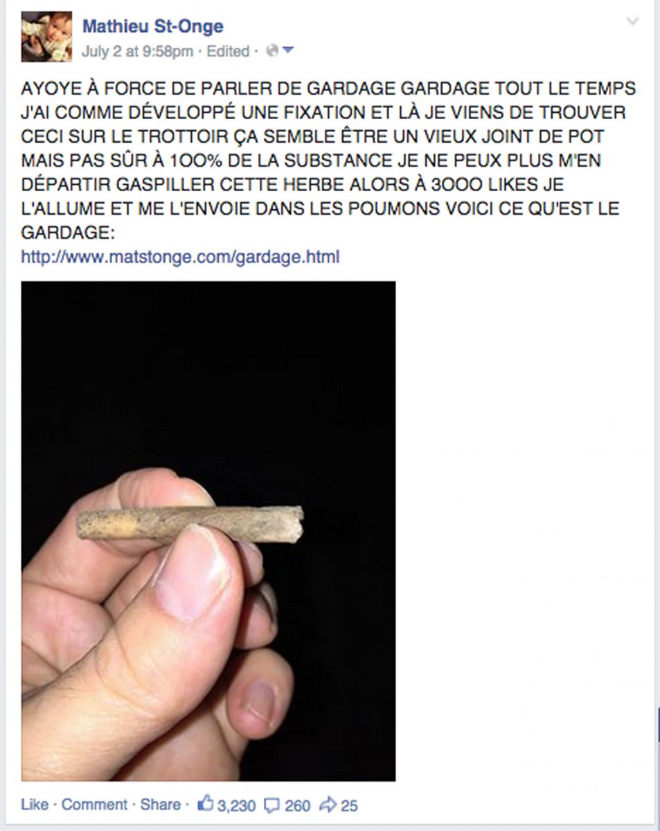Open the Mathieu St-Onge profile name link
The height and width of the screenshot is (831, 660).
click(153, 27)
